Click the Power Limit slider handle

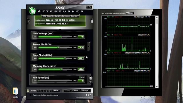(x=58, y=47)
